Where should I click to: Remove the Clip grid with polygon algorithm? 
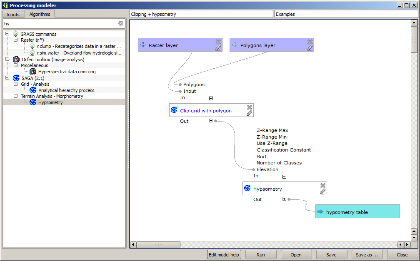coord(249,107)
